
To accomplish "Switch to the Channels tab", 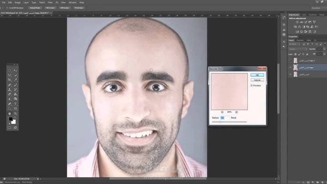I will click(300, 40).
